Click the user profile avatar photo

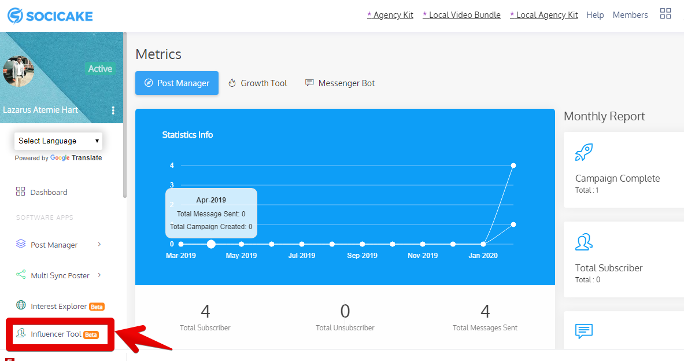[x=19, y=71]
